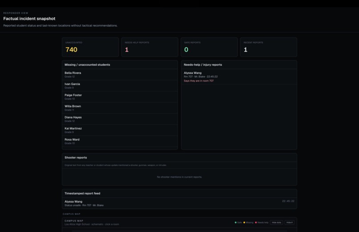Viewport: 359px width, 232px height.
Task: Click the red Needs help legend dot
Action: point(256,222)
